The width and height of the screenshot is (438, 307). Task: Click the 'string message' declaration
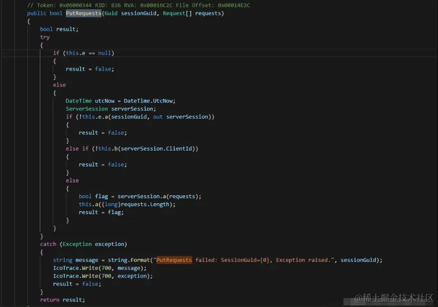76,260
